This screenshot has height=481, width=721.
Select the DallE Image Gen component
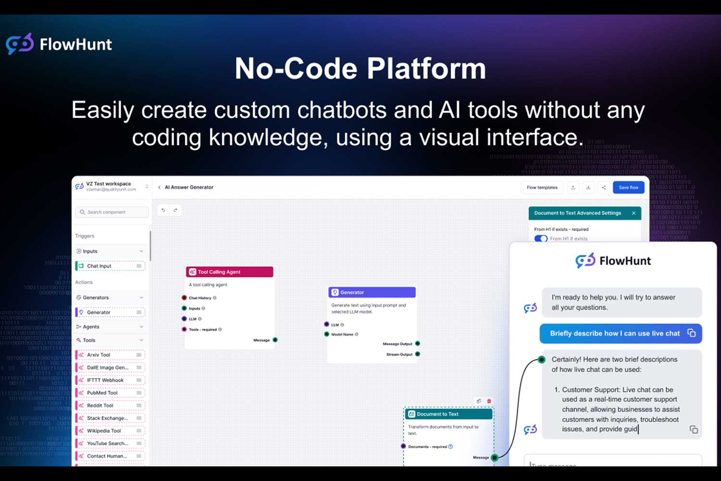(x=110, y=367)
